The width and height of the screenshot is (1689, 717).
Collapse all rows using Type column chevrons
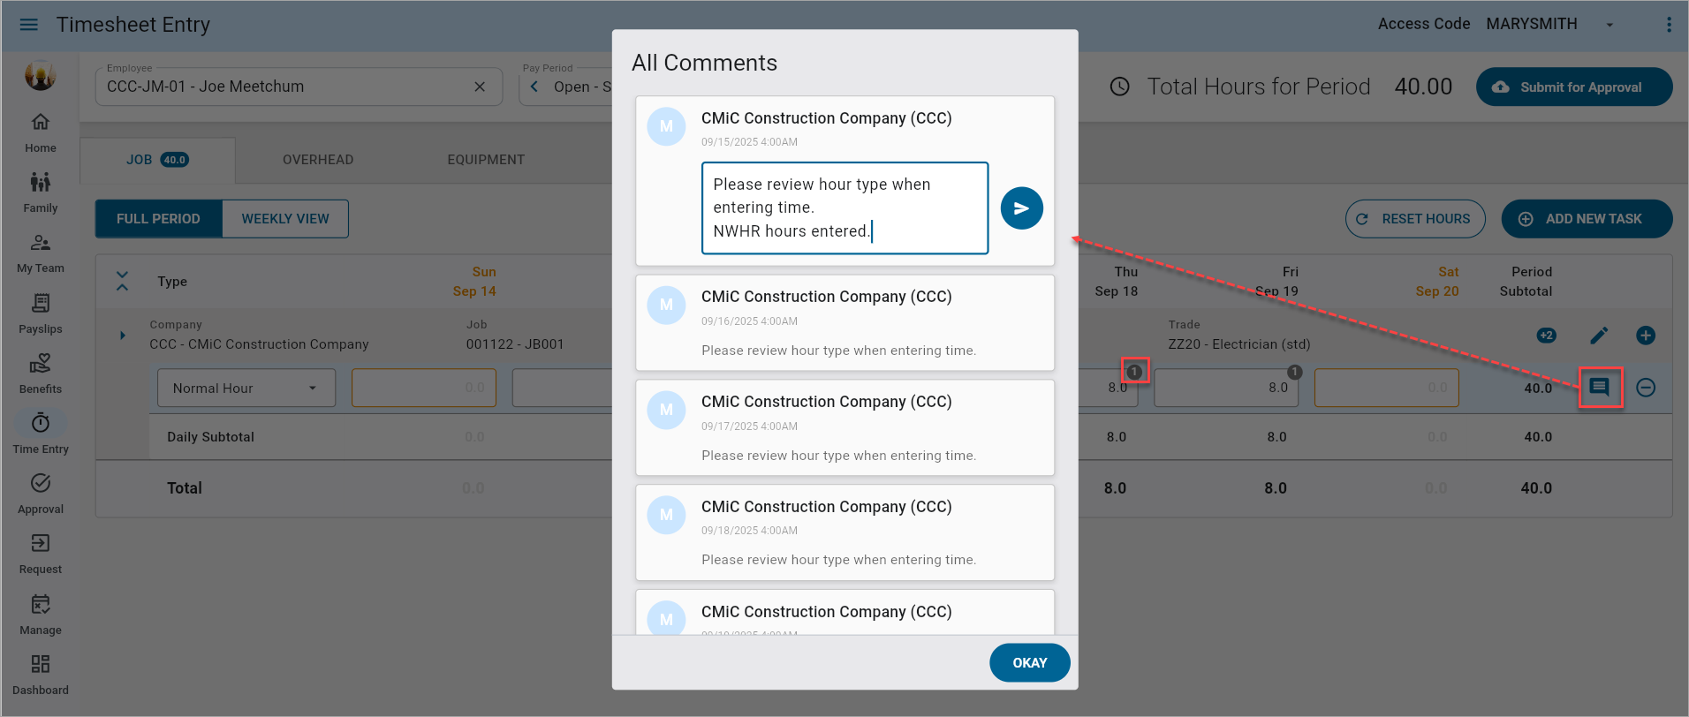click(123, 281)
